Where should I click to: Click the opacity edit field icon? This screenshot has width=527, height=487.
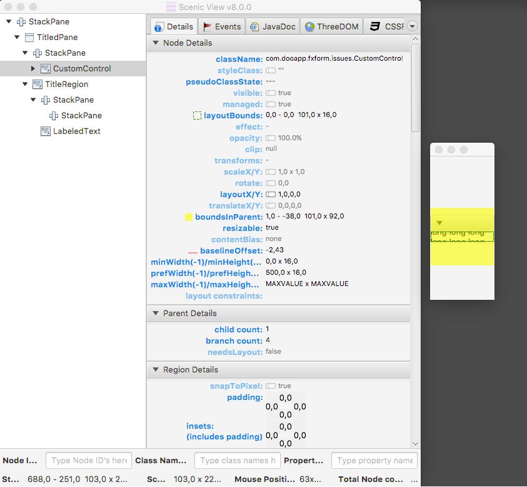click(271, 138)
